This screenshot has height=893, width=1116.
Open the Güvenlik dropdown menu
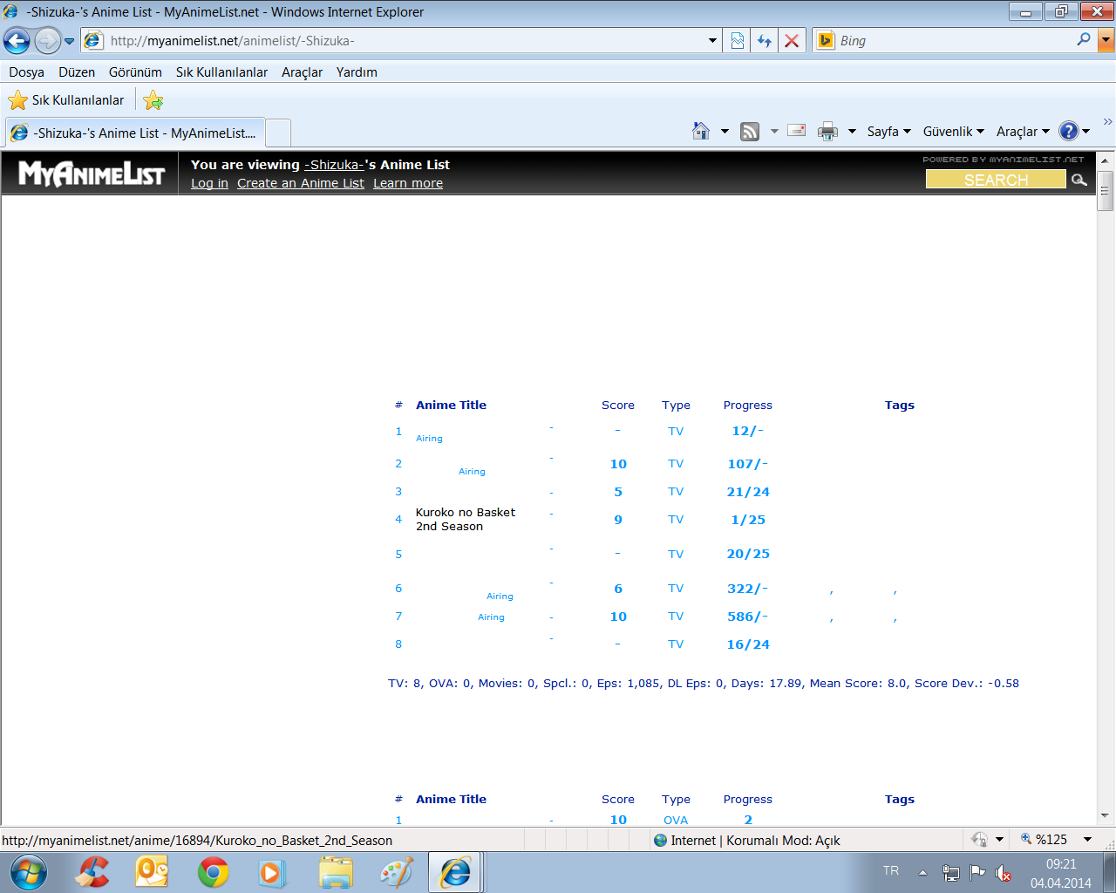[954, 132]
